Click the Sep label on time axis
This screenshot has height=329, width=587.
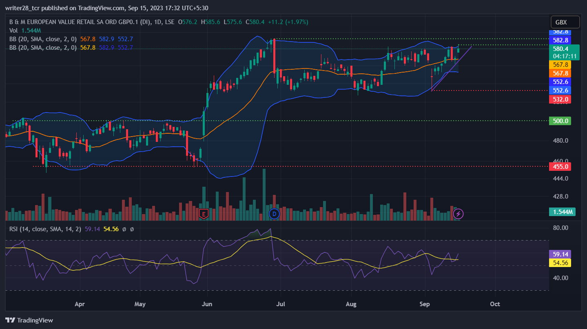pos(425,304)
